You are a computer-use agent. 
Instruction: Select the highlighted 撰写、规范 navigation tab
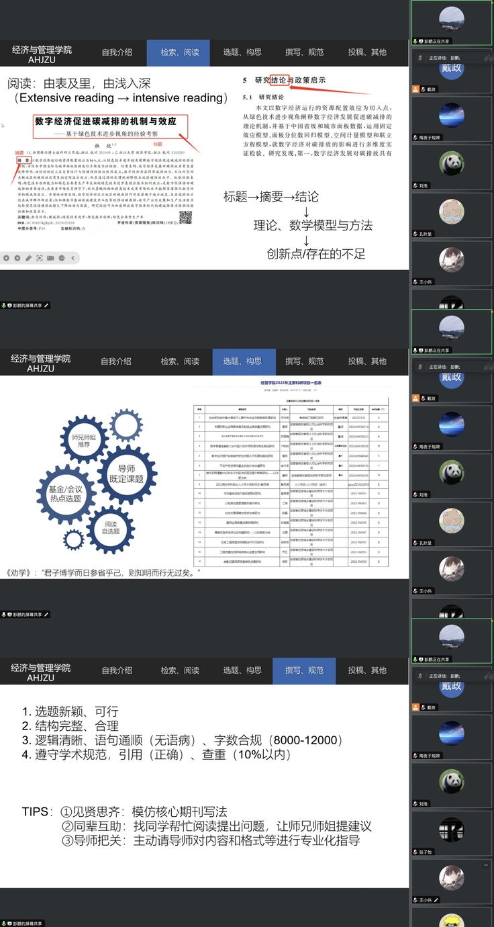pyautogui.click(x=304, y=670)
